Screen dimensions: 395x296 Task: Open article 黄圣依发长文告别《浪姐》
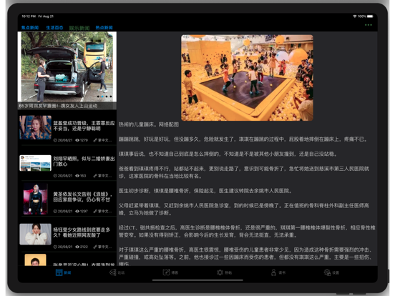coord(82,197)
